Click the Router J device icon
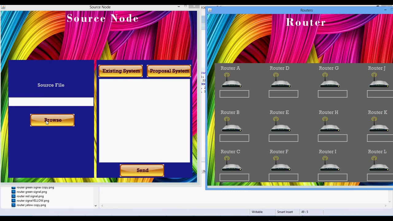Screen dimensions: 393x221 [379, 80]
